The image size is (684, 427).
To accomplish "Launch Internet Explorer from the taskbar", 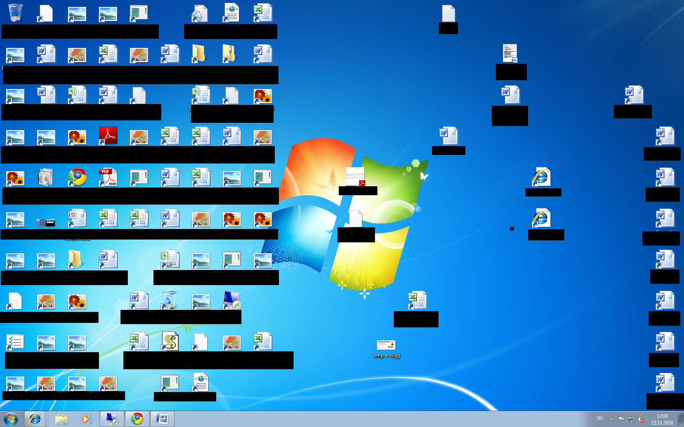I will tap(35, 419).
